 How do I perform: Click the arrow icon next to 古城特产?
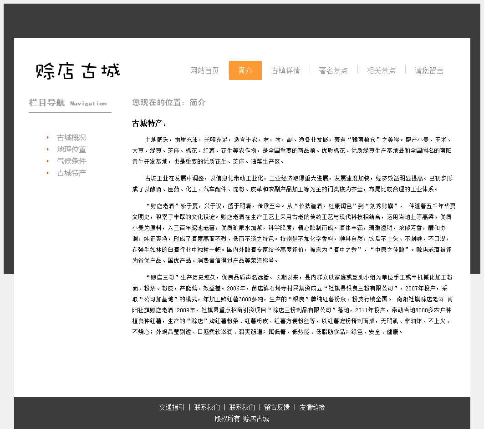point(48,173)
